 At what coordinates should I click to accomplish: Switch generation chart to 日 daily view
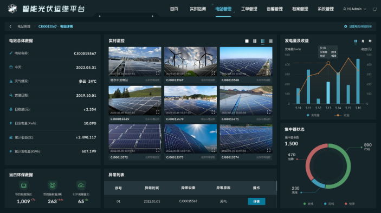click(x=356, y=41)
